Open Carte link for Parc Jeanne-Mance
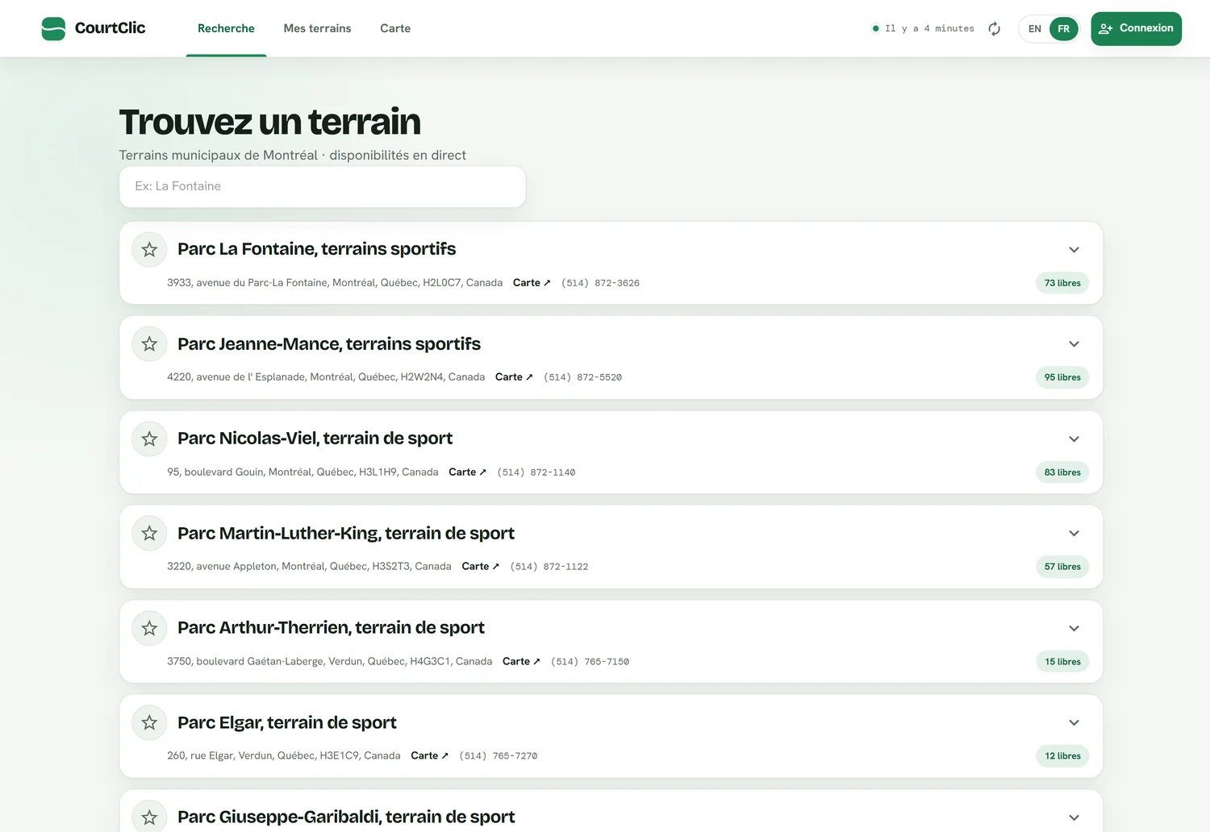 tap(514, 377)
